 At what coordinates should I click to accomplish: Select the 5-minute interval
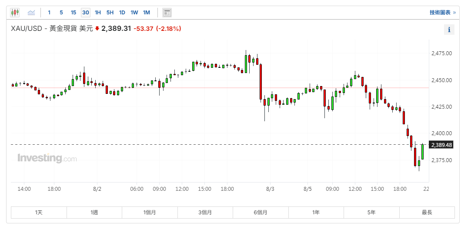(61, 13)
